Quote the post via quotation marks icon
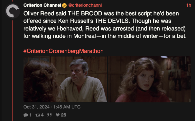 click(49, 115)
